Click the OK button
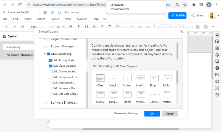221x132 pixels. [152, 114]
